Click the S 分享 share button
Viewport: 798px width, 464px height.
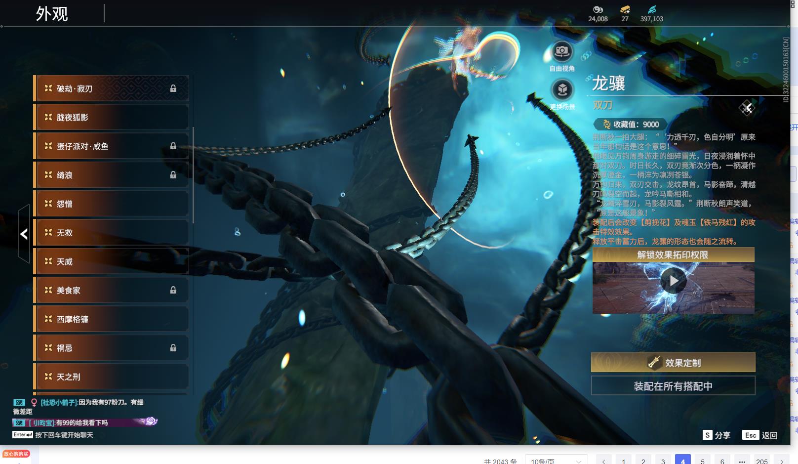point(717,435)
